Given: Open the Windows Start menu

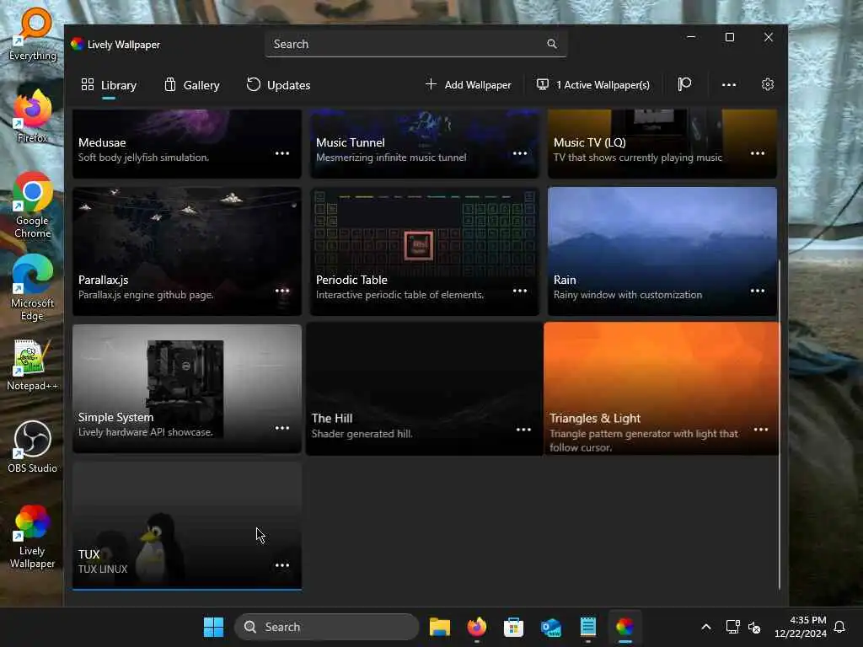Looking at the screenshot, I should tap(213, 627).
